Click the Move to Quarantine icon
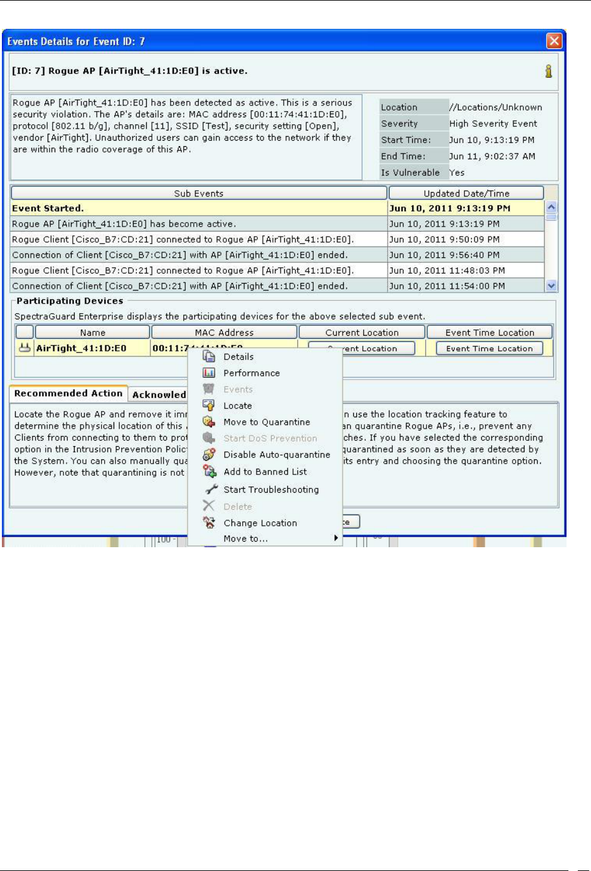Screen dimensions: 591x871 click(209, 422)
